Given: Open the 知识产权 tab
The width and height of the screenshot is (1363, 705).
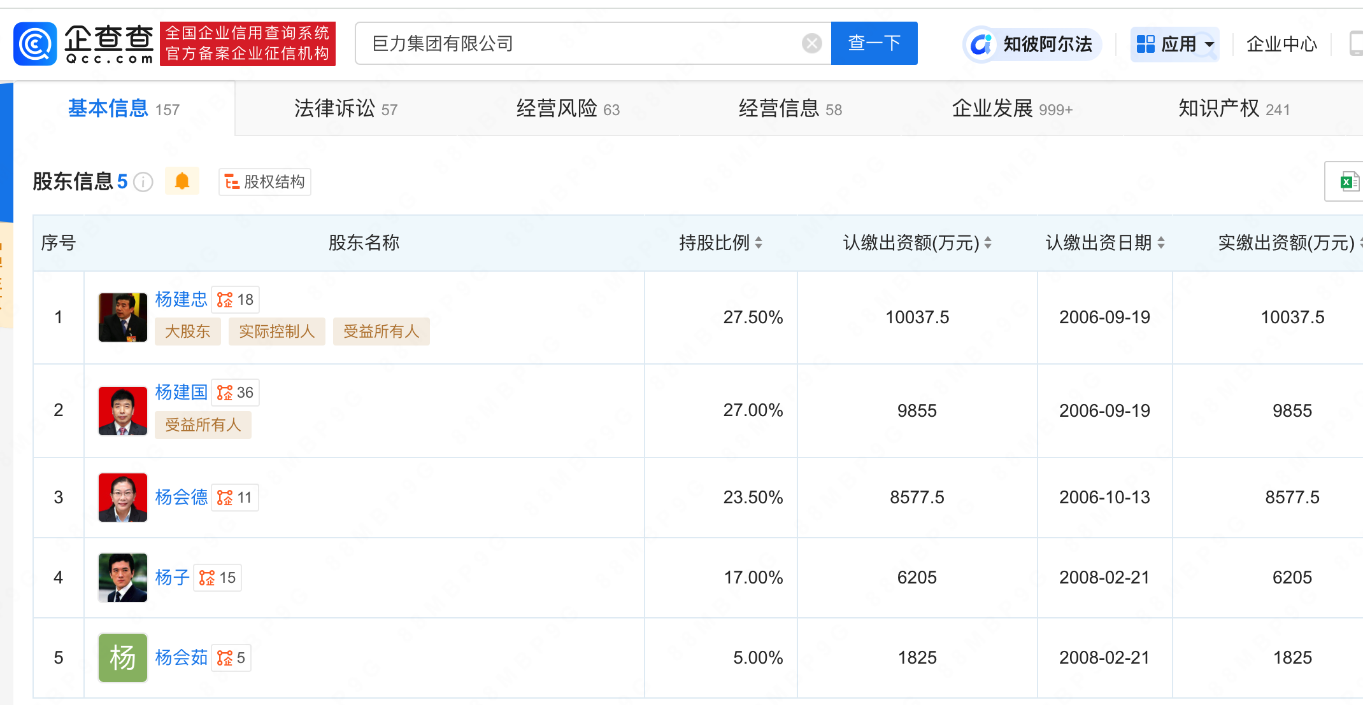Looking at the screenshot, I should pos(1233,109).
